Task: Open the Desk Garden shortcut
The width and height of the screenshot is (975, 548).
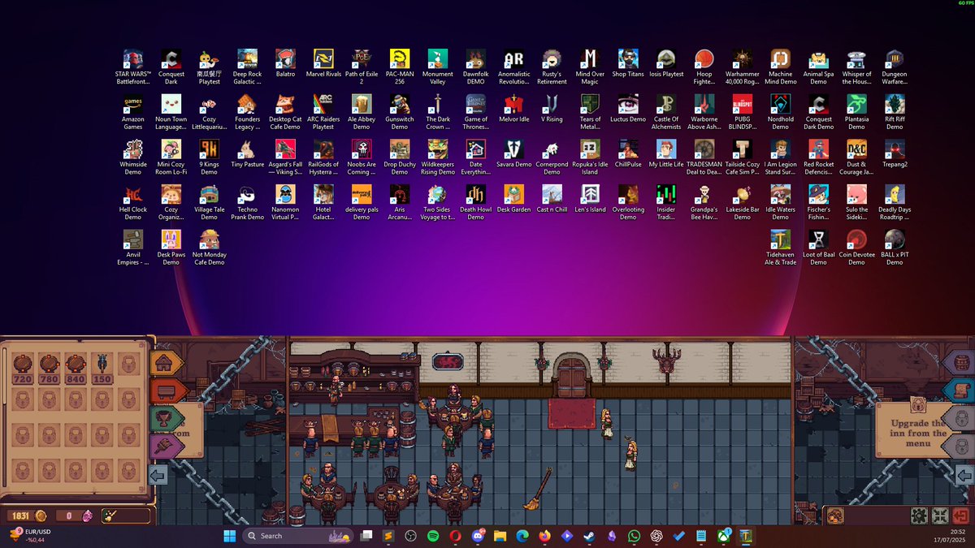Action: click(513, 200)
